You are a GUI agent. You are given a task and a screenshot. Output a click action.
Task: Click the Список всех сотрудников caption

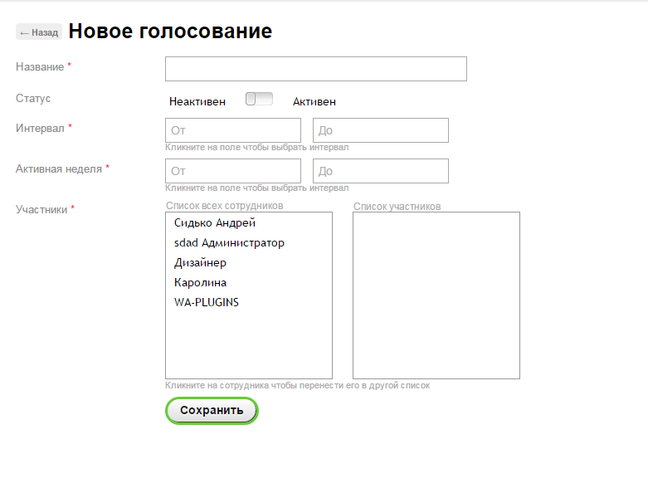[224, 205]
